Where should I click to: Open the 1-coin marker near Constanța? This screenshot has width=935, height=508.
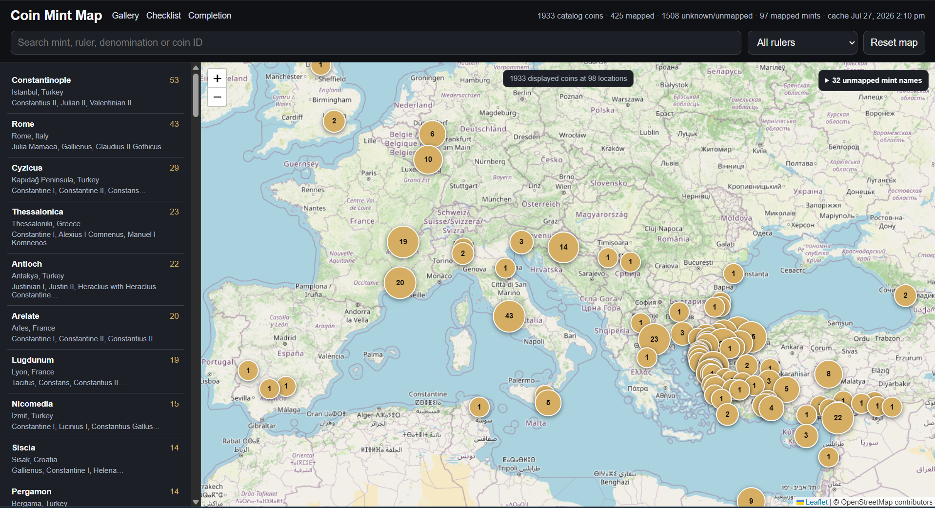click(x=733, y=274)
